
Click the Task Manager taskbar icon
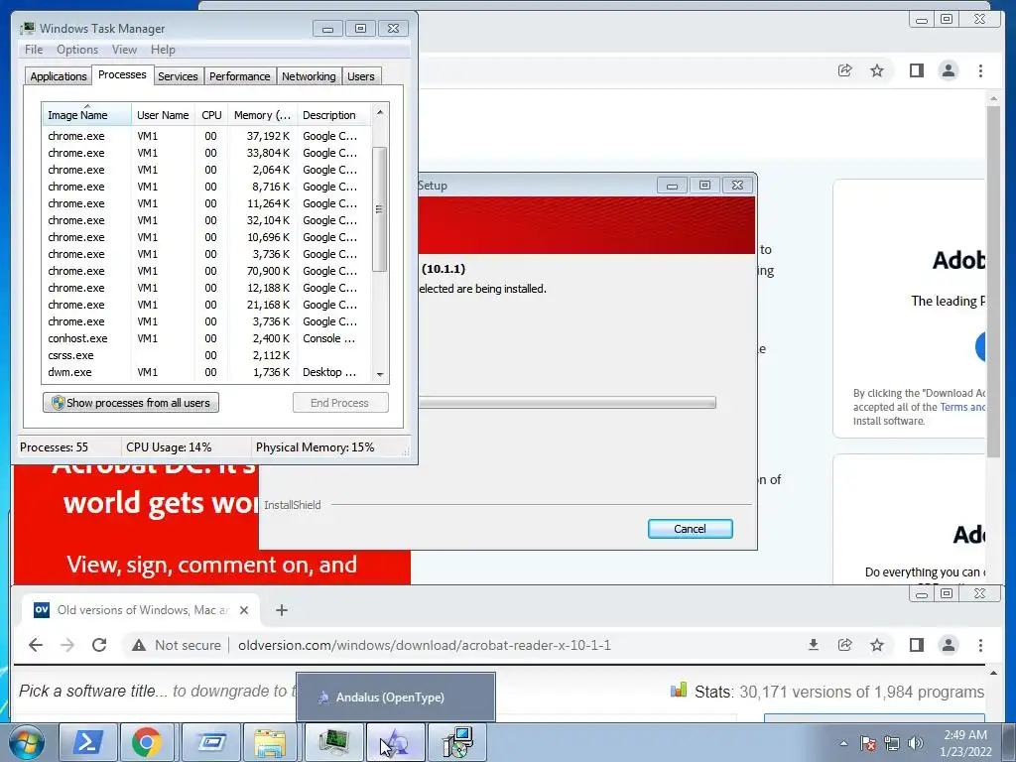(x=333, y=742)
